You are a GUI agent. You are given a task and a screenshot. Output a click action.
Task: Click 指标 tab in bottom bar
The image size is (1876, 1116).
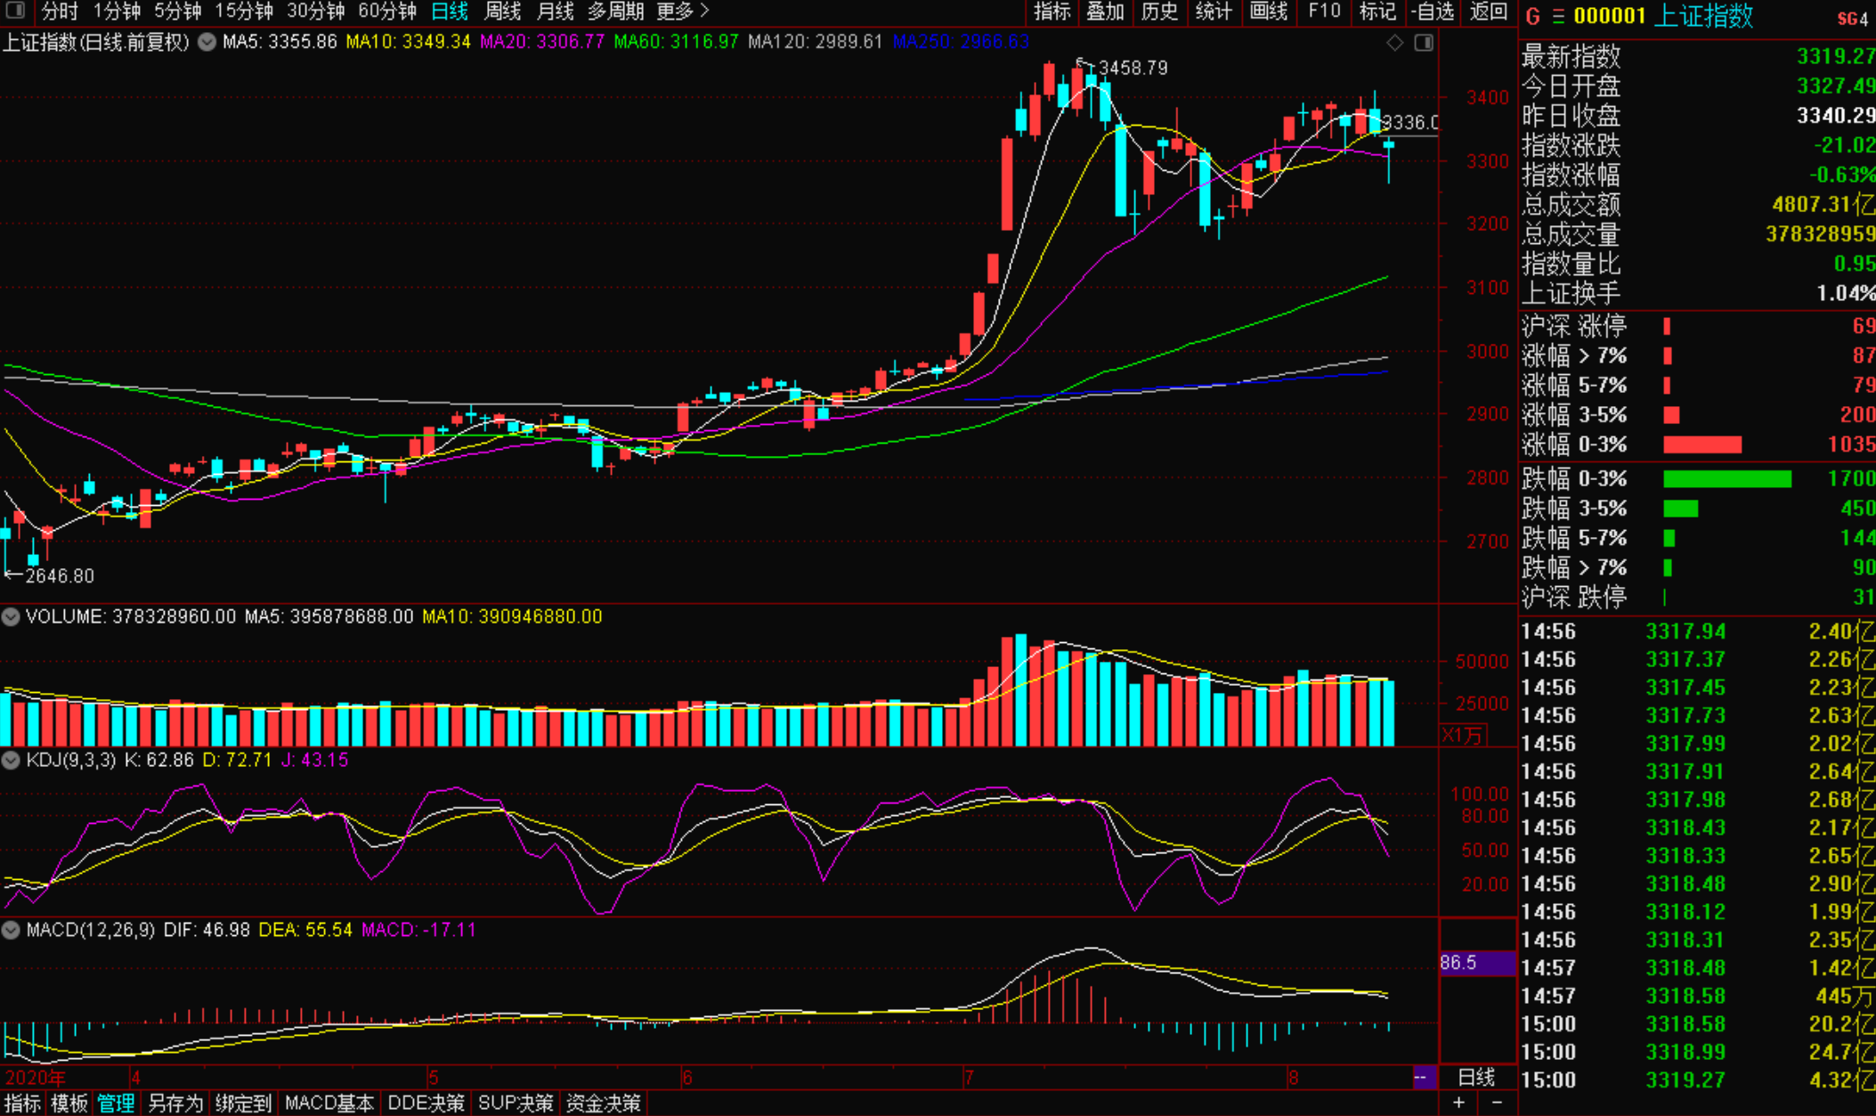23,1104
